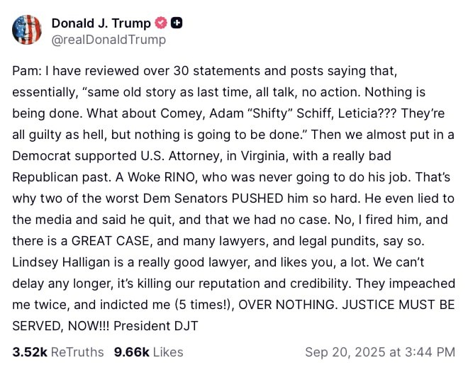The width and height of the screenshot is (468, 370).
Task: Click the word 'PUSHED' in the post
Action: click(257, 198)
